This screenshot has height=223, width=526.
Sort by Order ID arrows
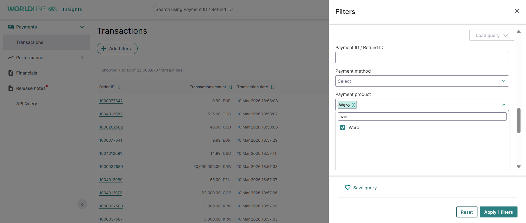119,87
